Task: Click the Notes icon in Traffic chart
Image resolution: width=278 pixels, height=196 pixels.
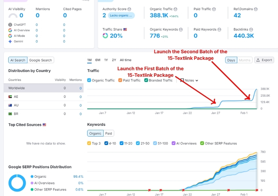Action: click(182, 80)
